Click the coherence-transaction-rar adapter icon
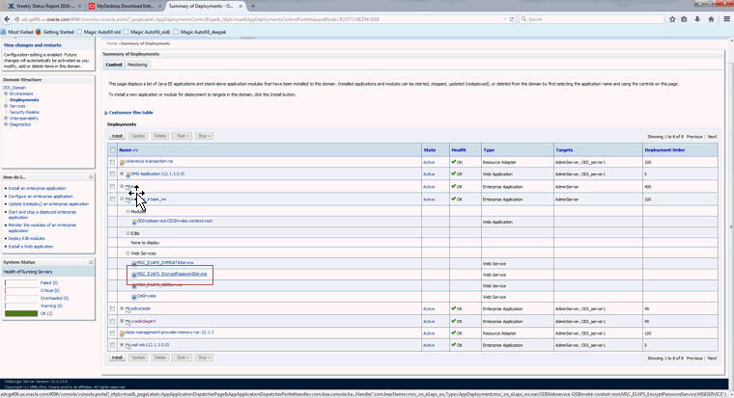Screen dimensions: 734x398 [122, 163]
